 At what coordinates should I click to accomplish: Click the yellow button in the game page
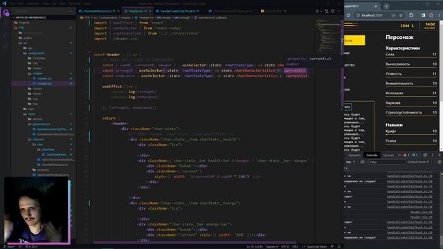click(x=354, y=40)
